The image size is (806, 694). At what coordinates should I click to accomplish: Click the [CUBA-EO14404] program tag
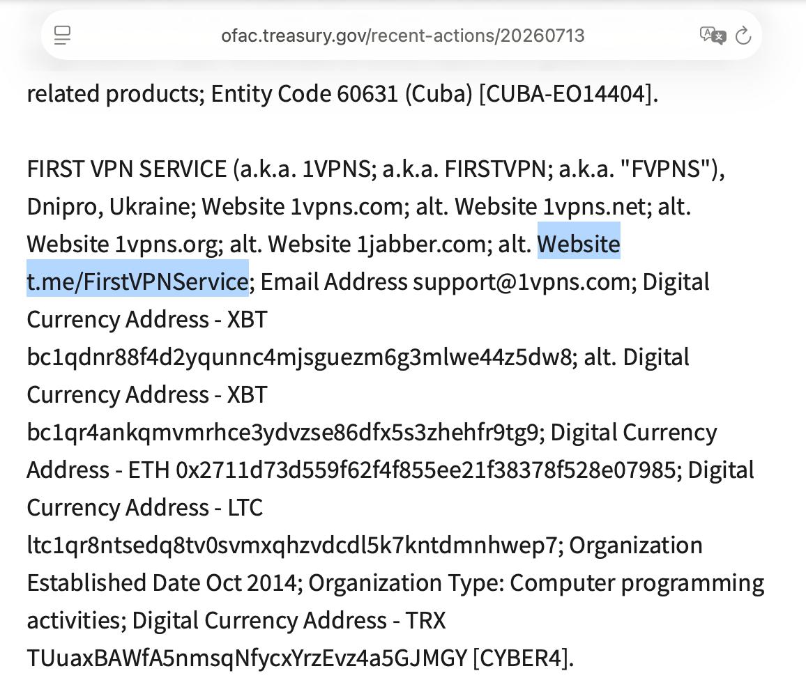565,93
